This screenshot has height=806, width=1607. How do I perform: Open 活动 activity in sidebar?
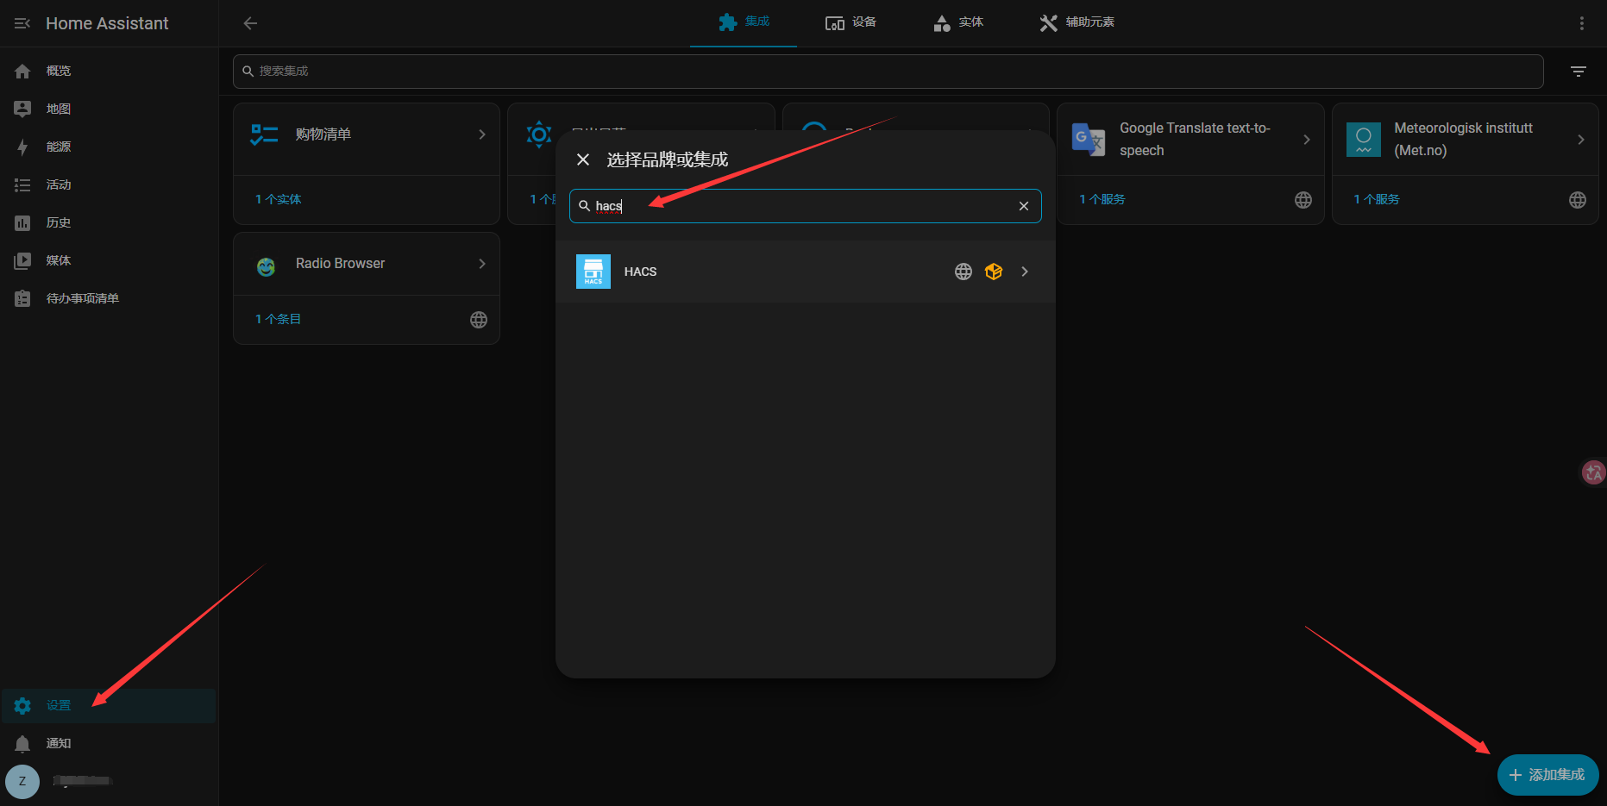click(109, 184)
